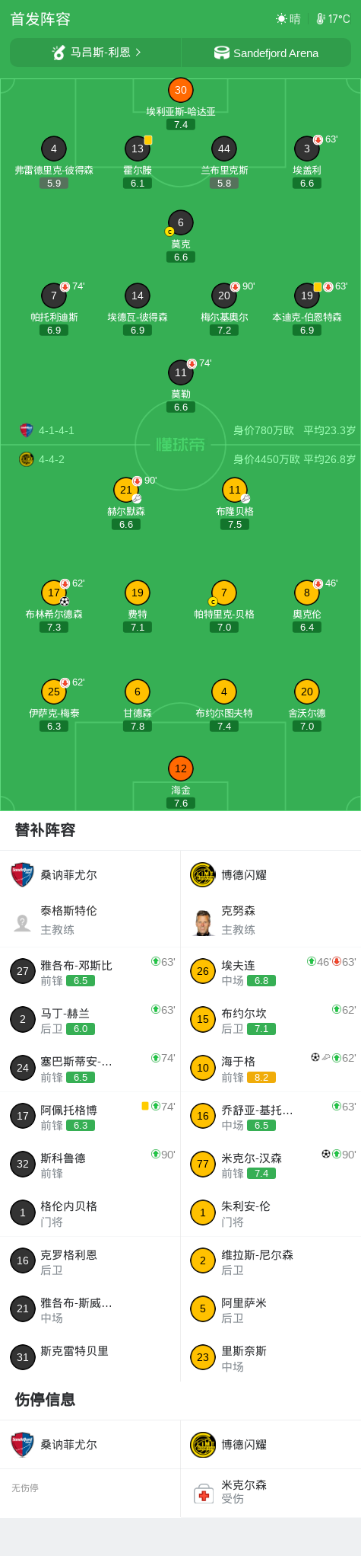
Task: Select the injured player 米克尔森 entry
Action: [271, 1494]
